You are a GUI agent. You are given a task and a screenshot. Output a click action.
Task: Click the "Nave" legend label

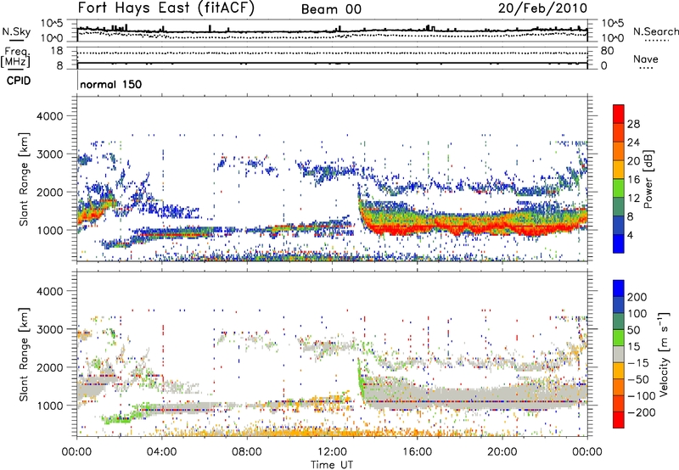646,59
